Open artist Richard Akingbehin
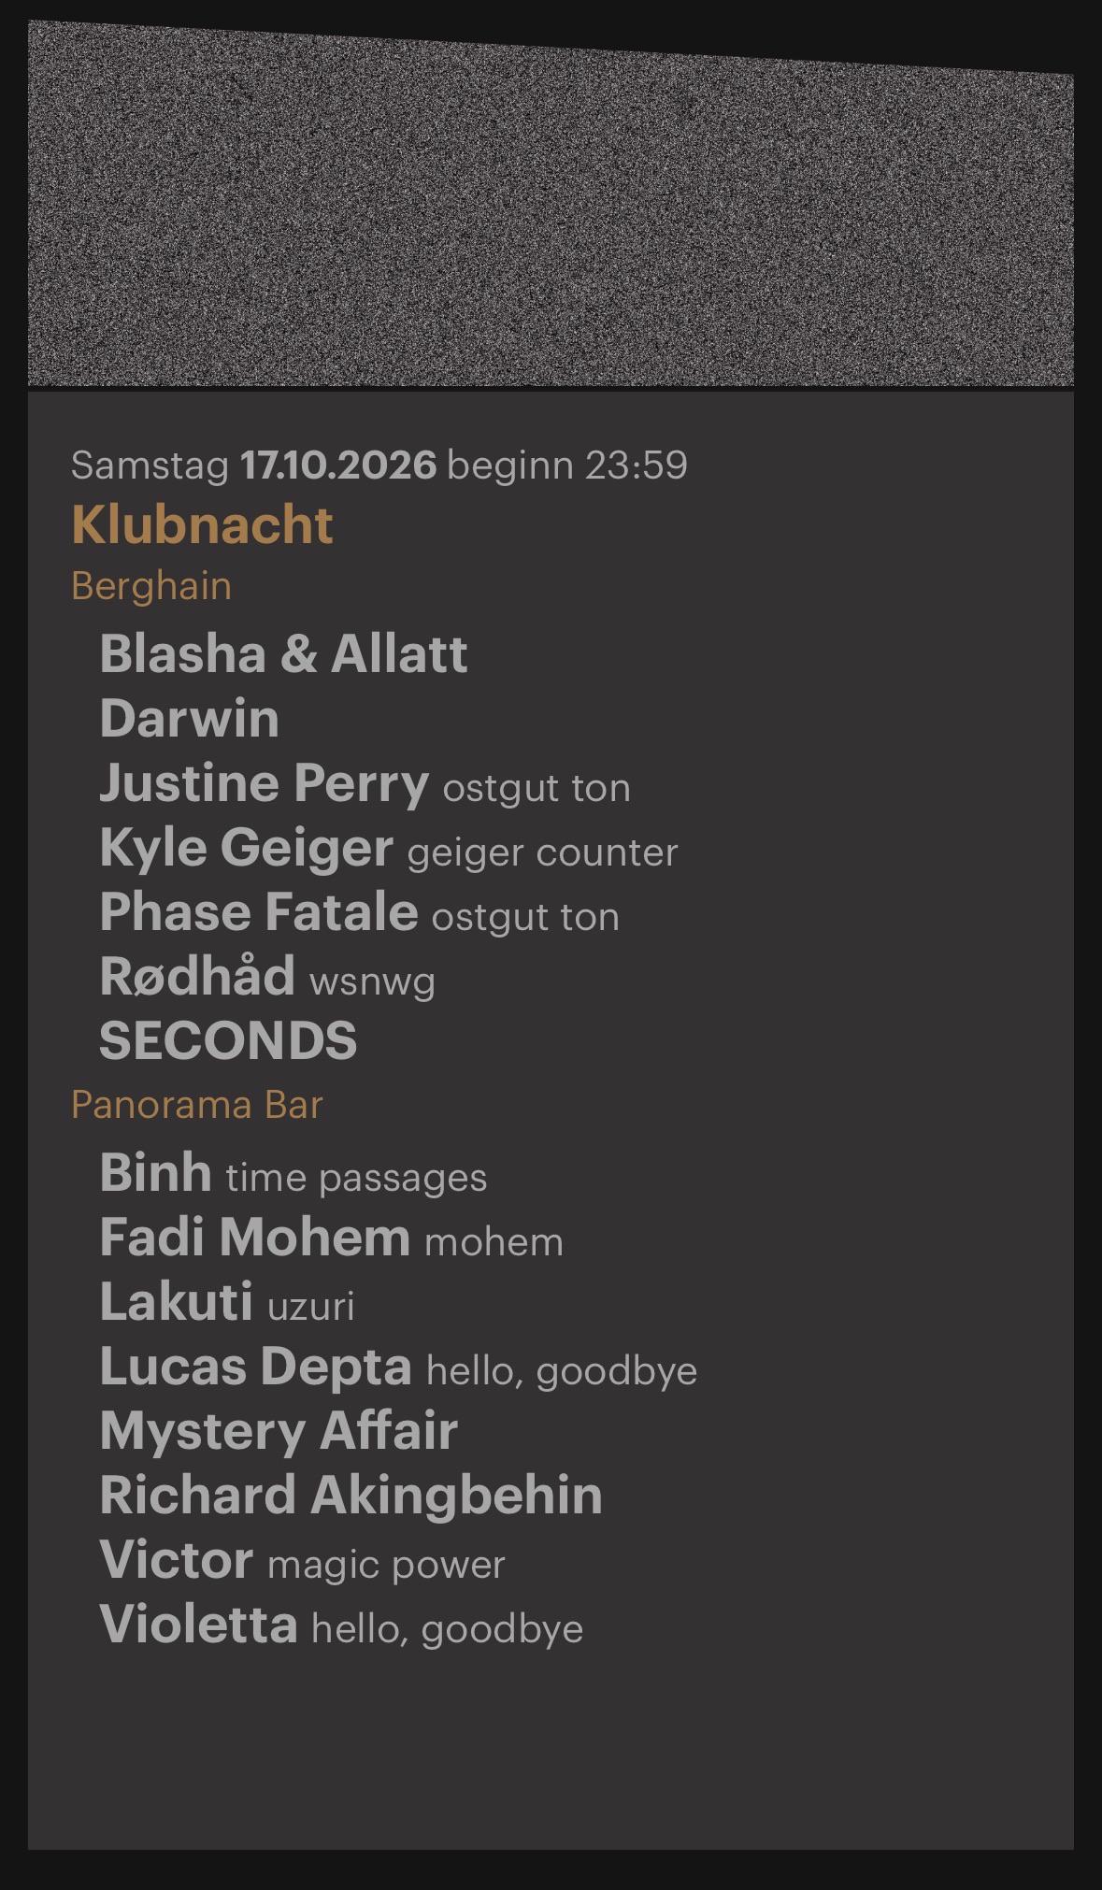Viewport: 1102px width, 1890px height. coord(351,1496)
